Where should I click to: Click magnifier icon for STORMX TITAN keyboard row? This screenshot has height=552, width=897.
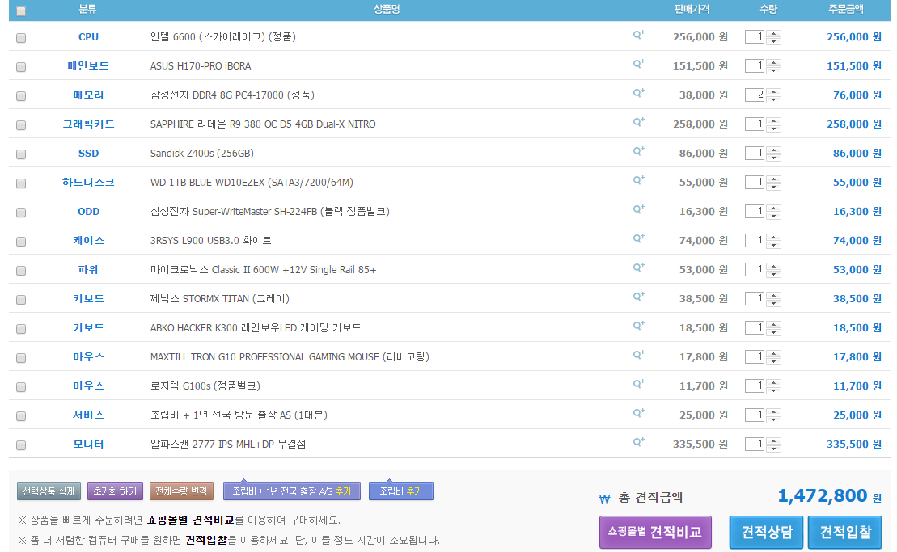pyautogui.click(x=638, y=297)
